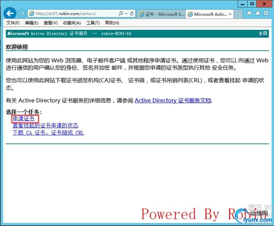The image size is (274, 226).
Task: Open the 查看(V) menu
Action: [x=51, y=23]
